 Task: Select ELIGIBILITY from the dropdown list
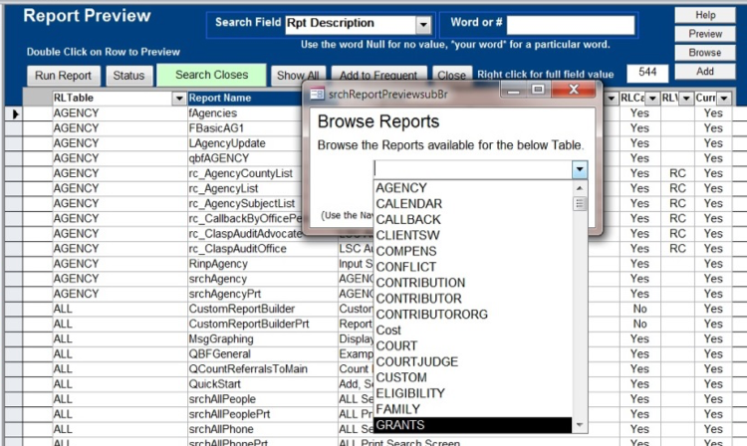click(x=412, y=393)
